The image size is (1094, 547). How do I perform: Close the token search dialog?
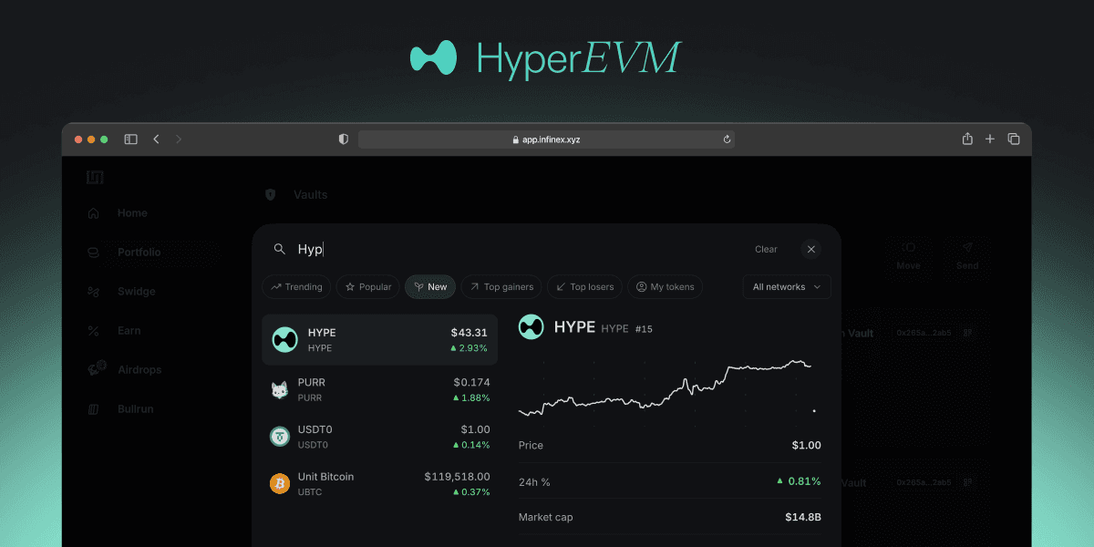click(x=810, y=249)
